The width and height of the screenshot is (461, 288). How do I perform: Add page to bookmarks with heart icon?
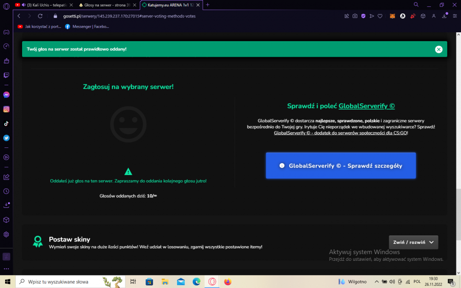point(380,16)
